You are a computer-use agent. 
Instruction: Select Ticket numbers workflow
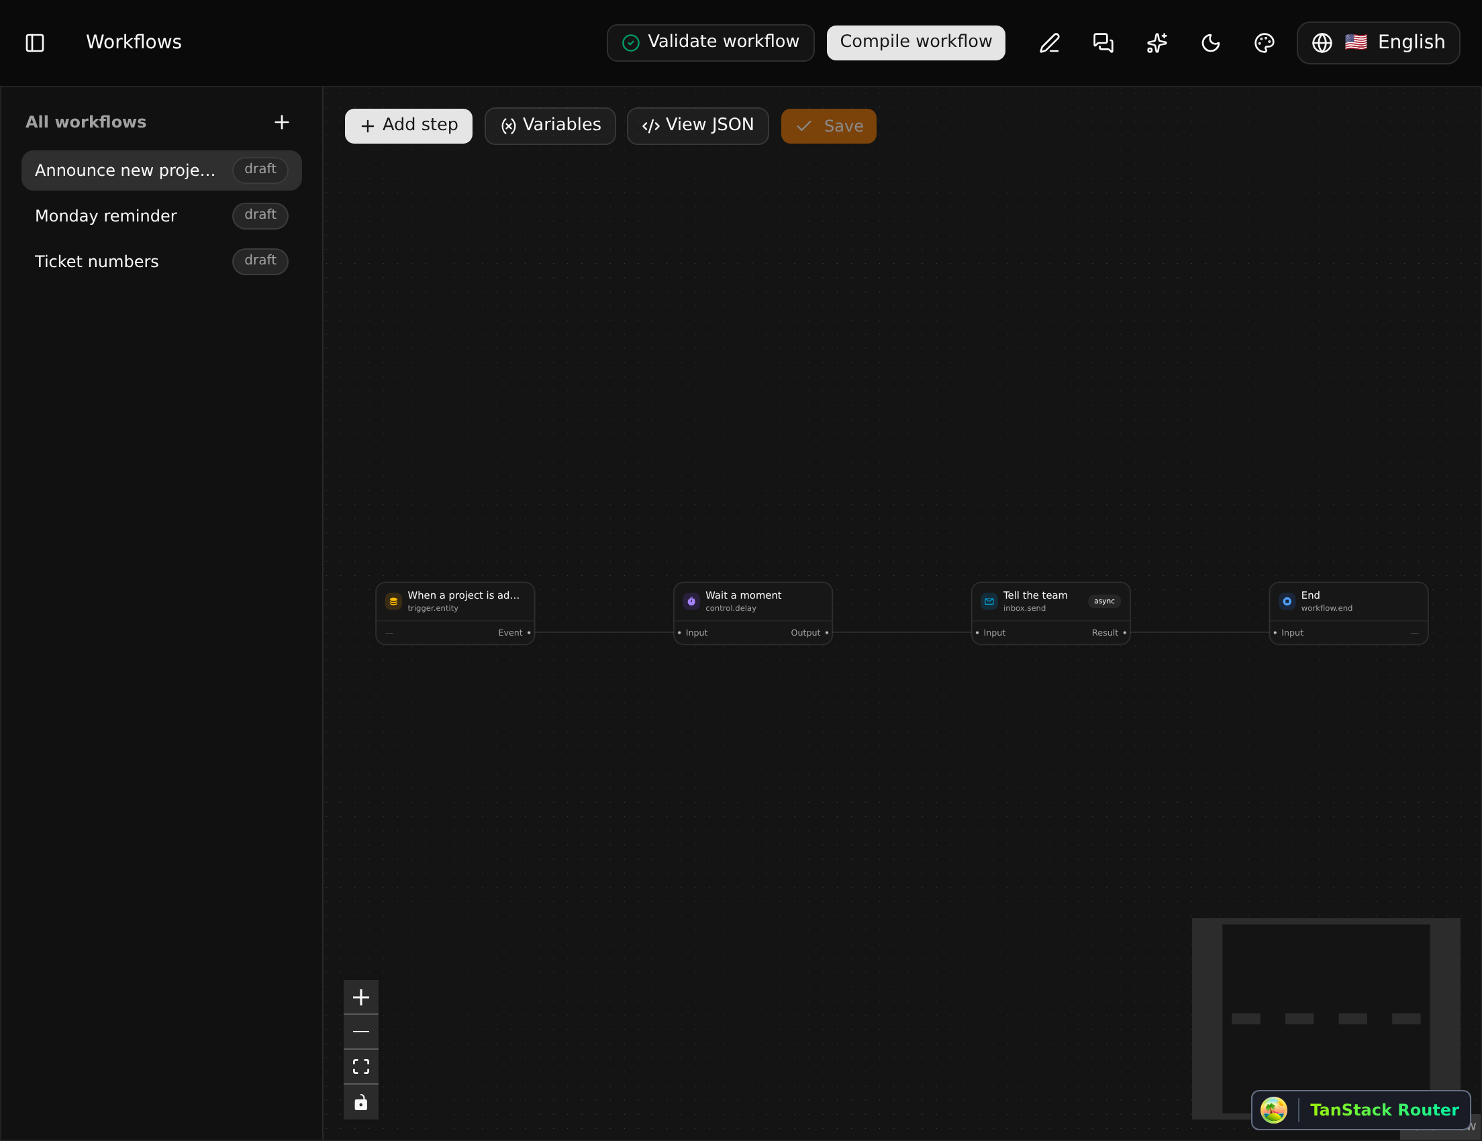(162, 261)
